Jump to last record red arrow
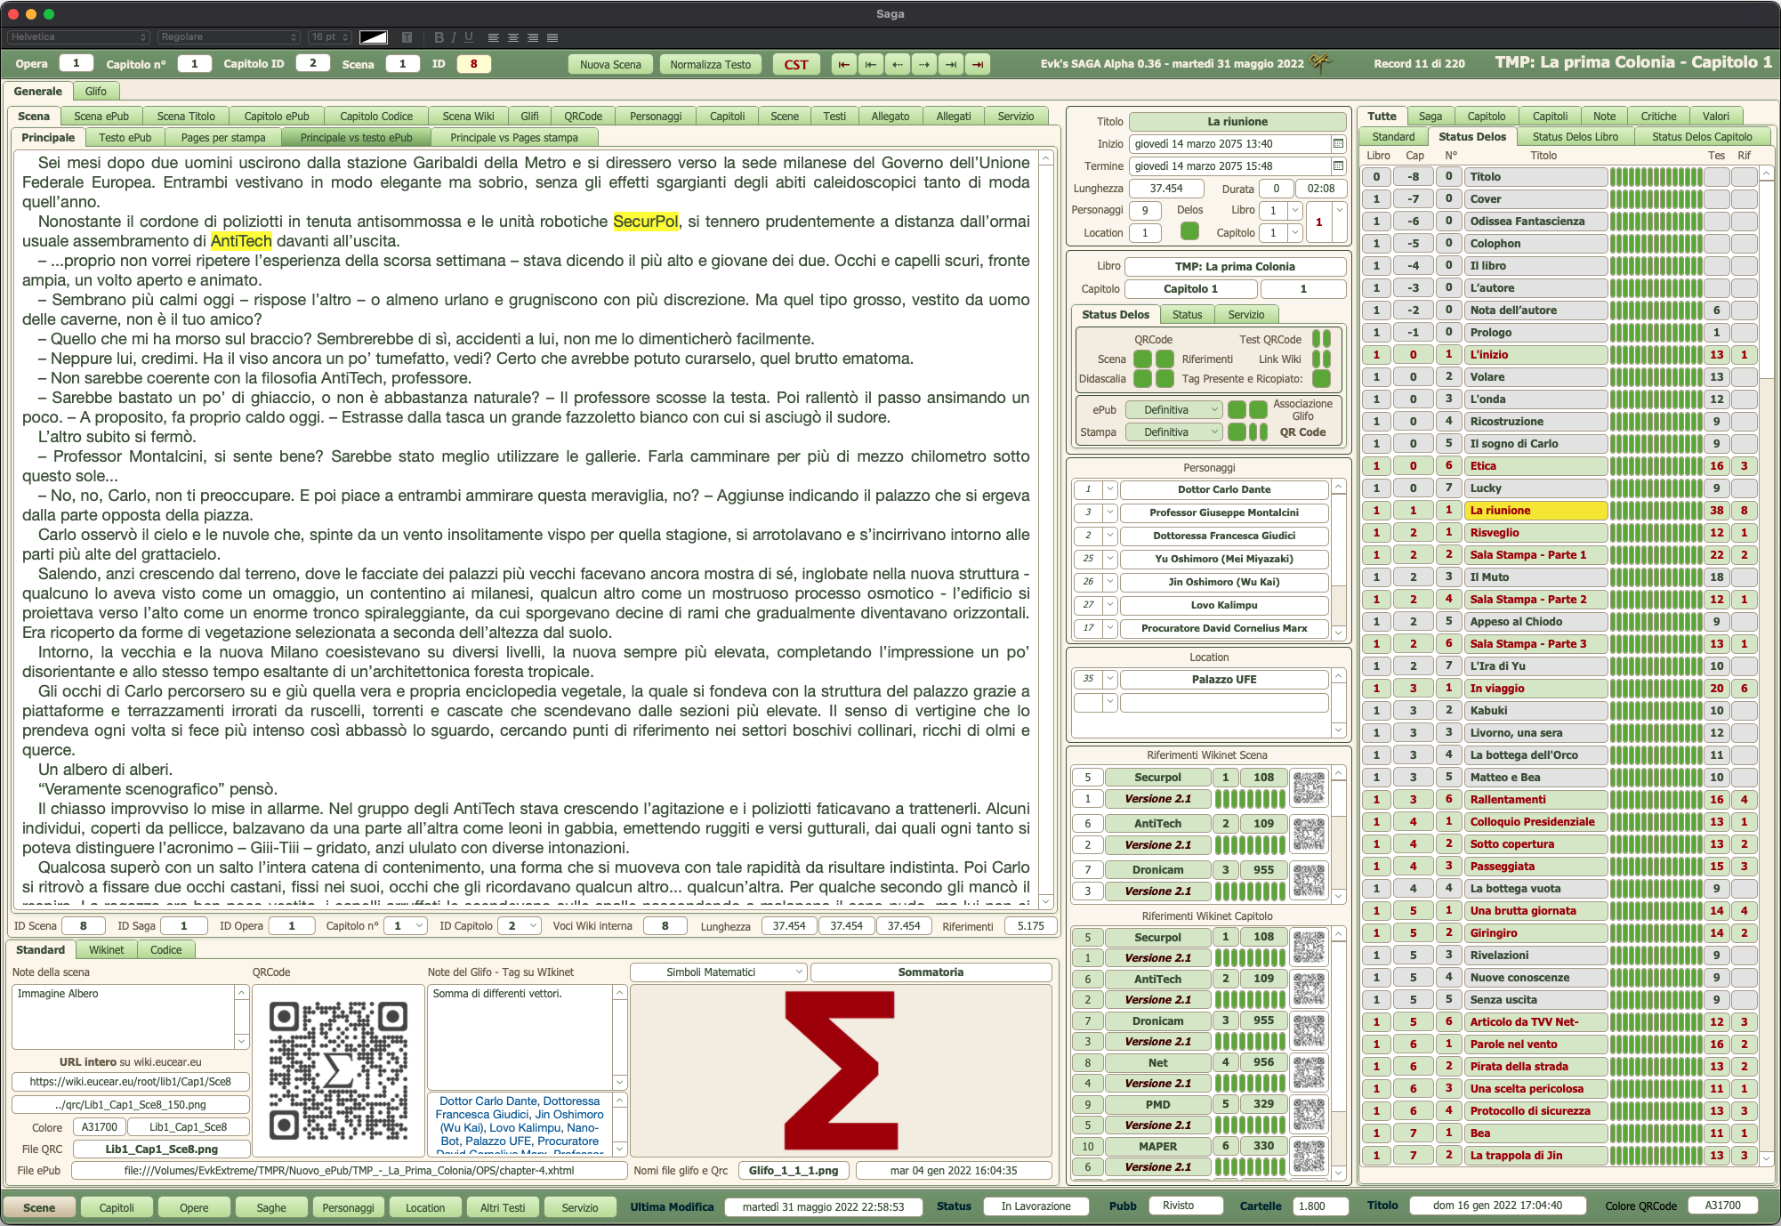The image size is (1781, 1226). click(x=979, y=64)
